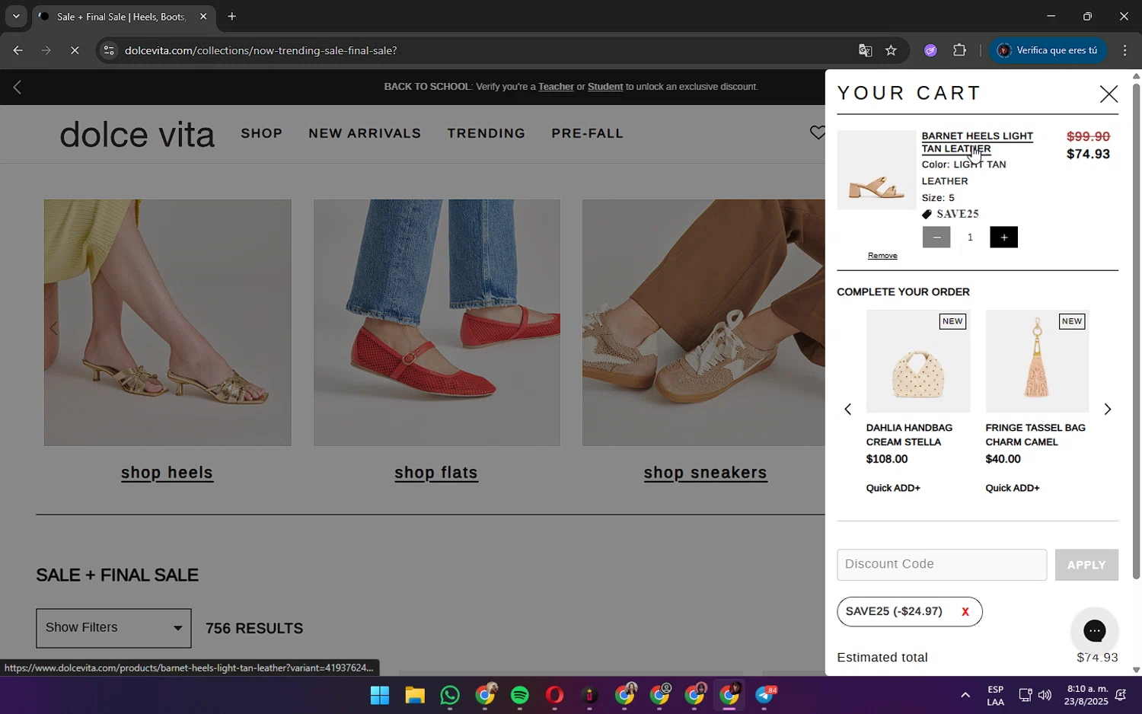This screenshot has height=714, width=1142.
Task: Slide category carousel to the previous image
Action: point(53,329)
